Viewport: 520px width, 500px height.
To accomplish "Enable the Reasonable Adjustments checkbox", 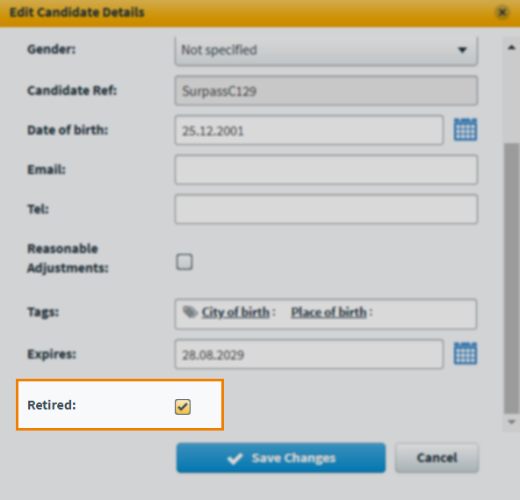I will tap(184, 262).
